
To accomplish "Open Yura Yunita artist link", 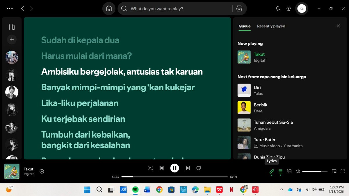I will pos(293,146).
